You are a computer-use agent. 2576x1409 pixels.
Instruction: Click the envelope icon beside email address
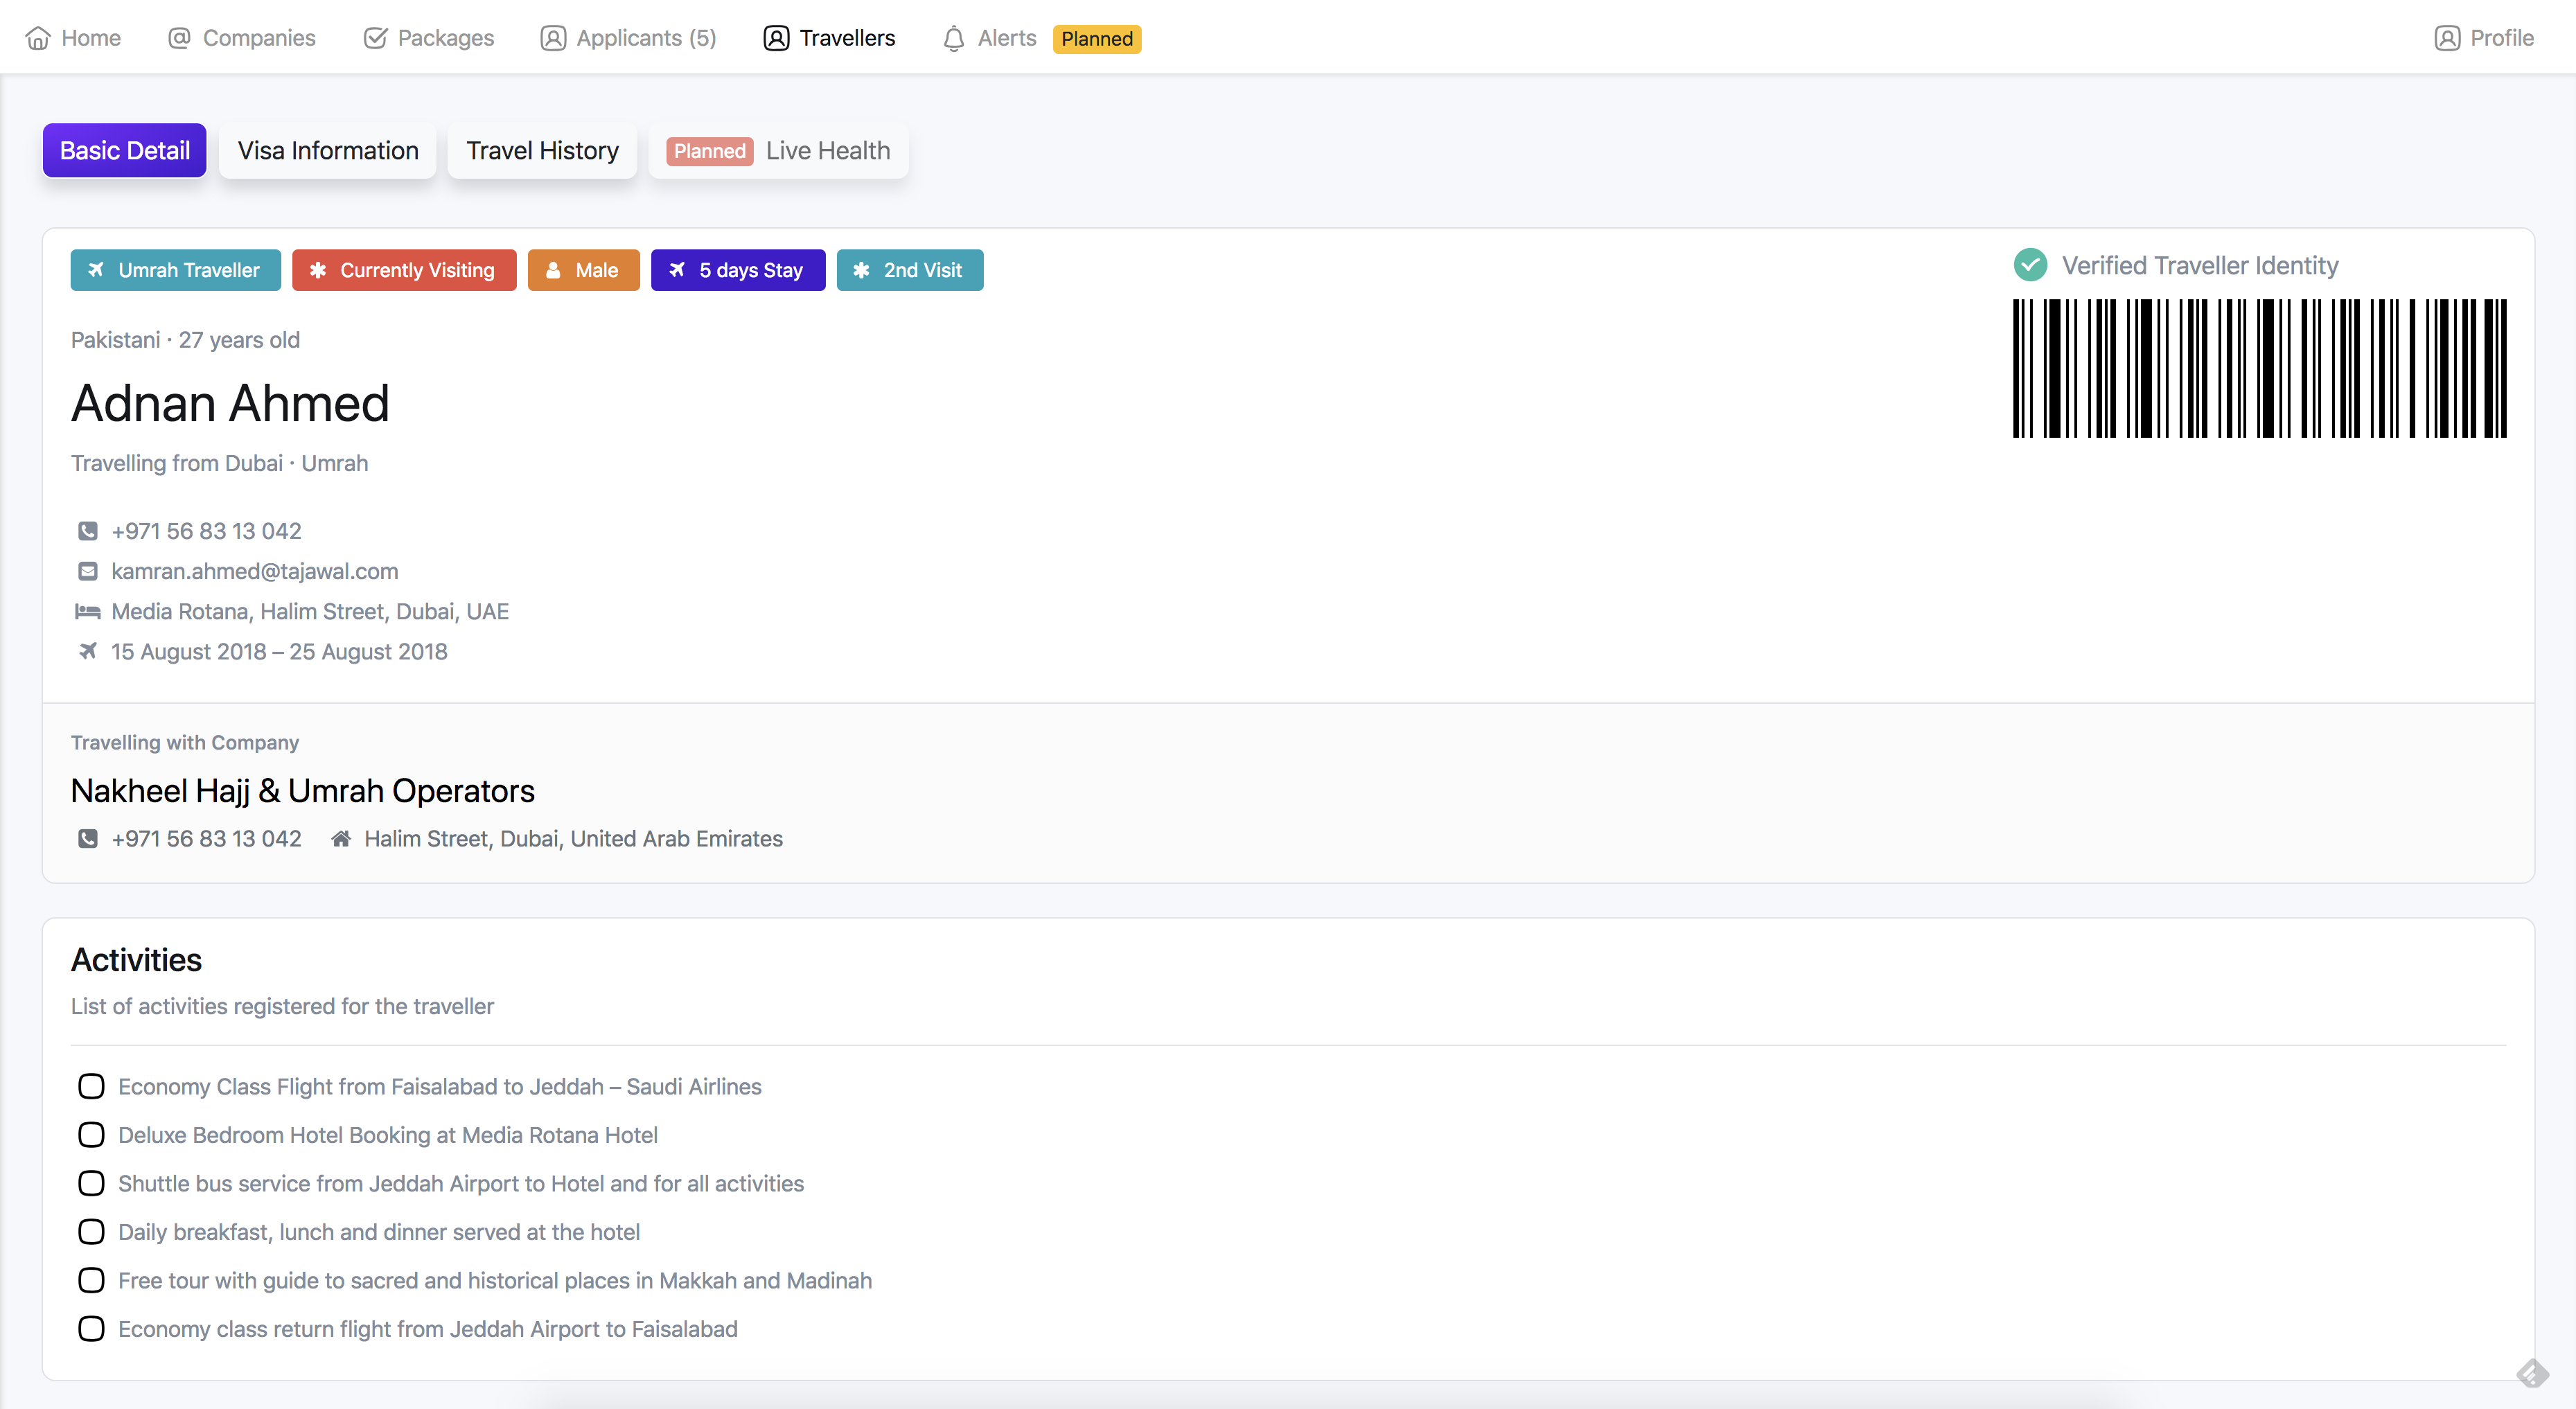click(88, 571)
